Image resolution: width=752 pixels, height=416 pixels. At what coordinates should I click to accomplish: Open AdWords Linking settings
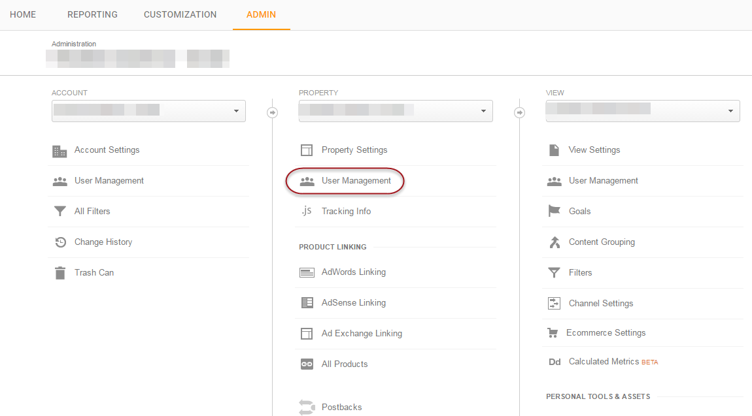(353, 272)
